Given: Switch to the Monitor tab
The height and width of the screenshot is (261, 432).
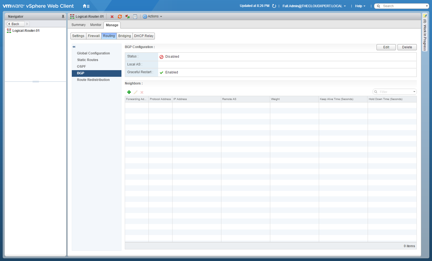Looking at the screenshot, I should 96,25.
